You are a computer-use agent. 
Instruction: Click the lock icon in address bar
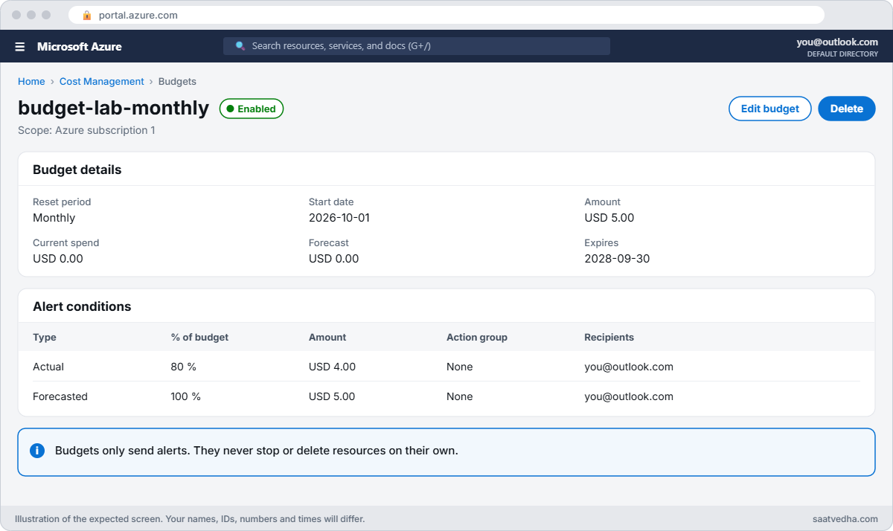click(x=87, y=15)
